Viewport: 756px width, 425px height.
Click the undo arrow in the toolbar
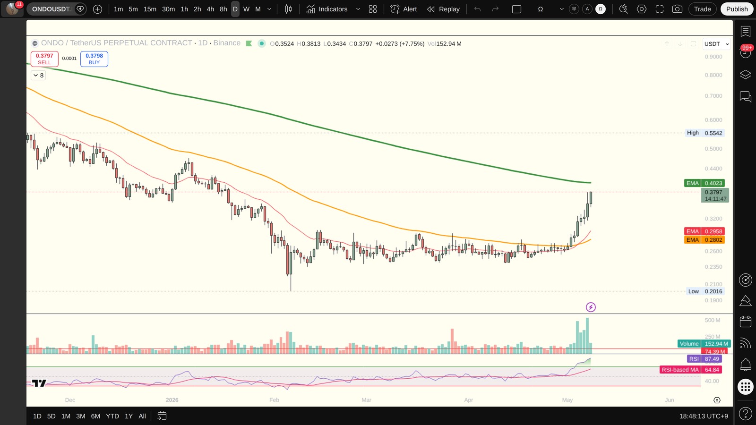pos(478,9)
